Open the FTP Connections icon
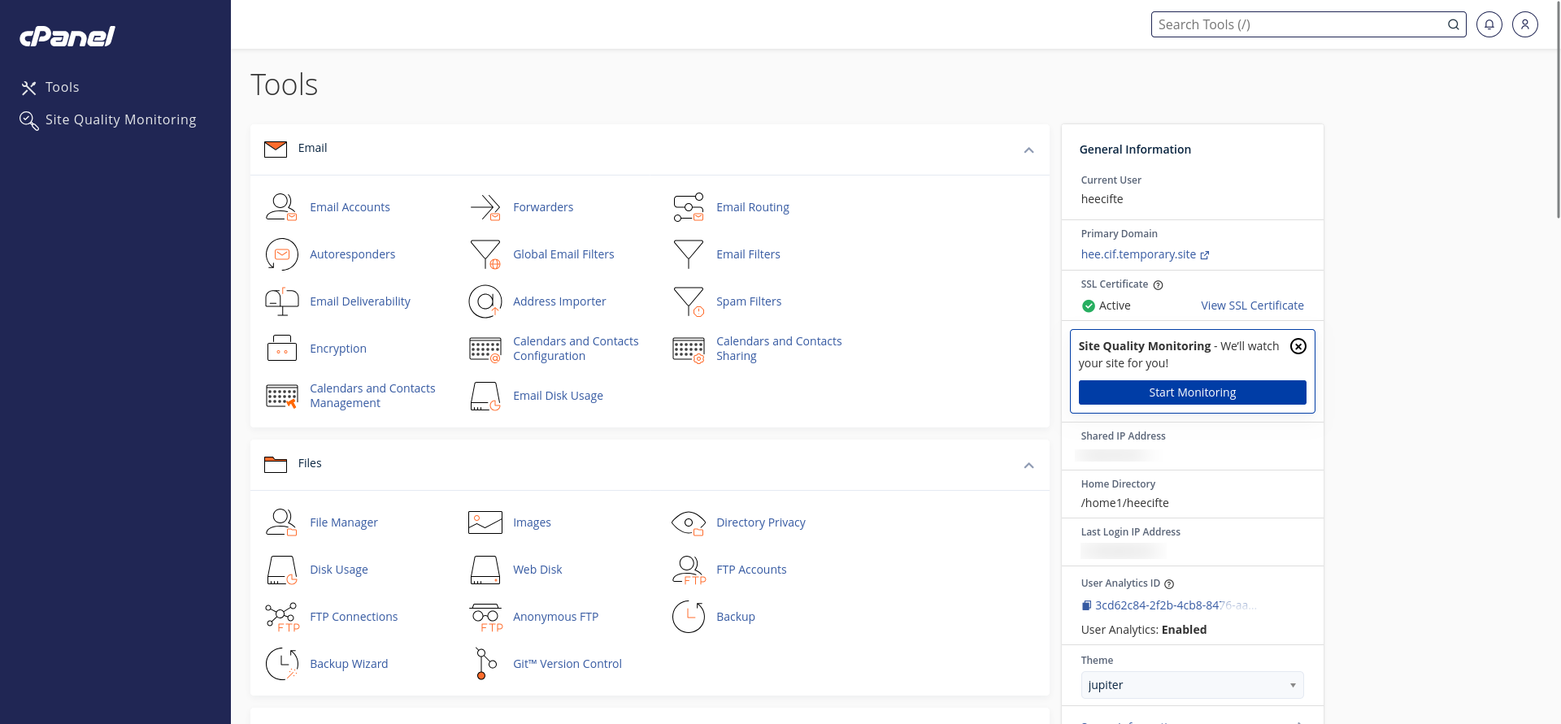This screenshot has height=724, width=1561. coord(281,617)
